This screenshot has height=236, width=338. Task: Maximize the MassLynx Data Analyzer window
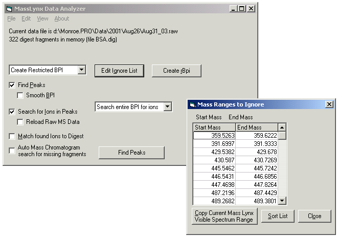pos(242,9)
